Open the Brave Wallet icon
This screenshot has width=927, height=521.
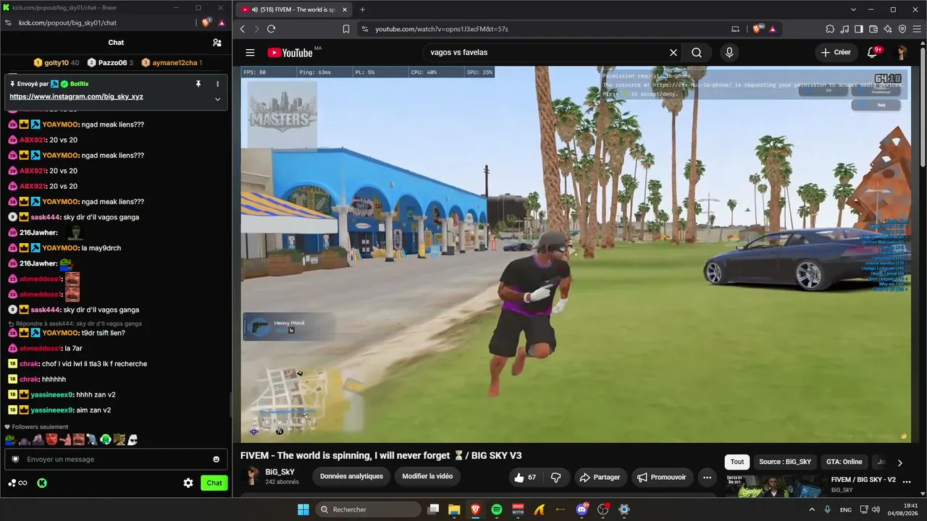(x=873, y=29)
